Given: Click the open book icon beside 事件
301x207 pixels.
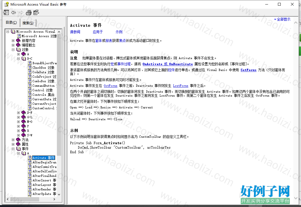Looking at the screenshot, I should [18, 149].
